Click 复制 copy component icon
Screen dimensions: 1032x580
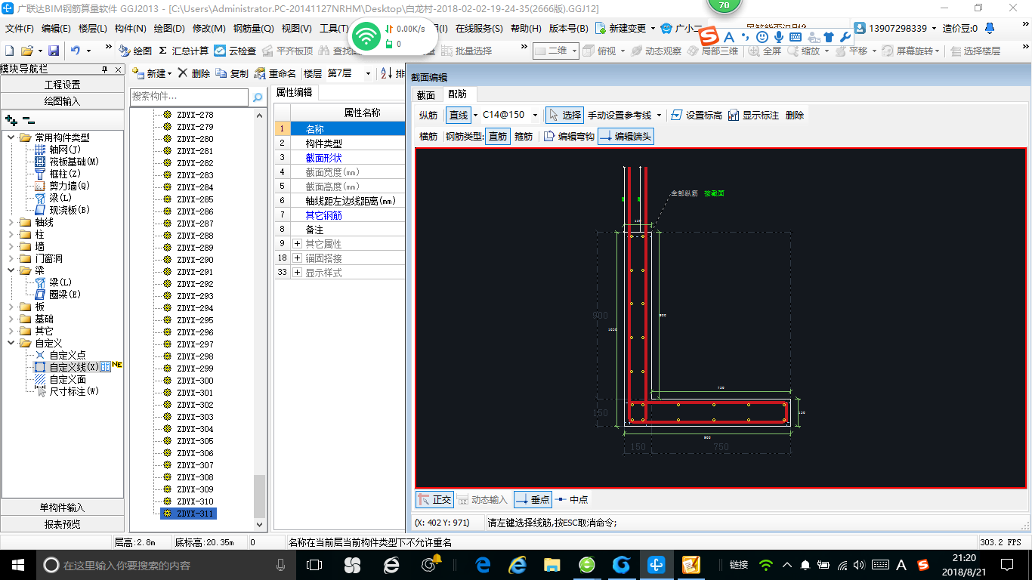pyautogui.click(x=232, y=73)
